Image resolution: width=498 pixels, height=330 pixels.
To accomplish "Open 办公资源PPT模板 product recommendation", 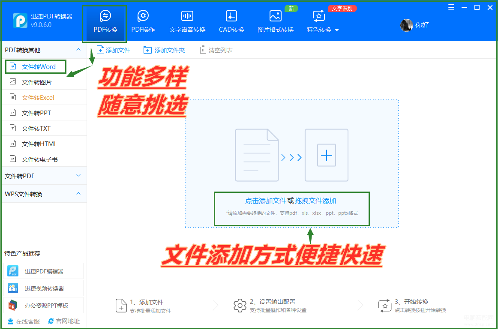I will 44,305.
